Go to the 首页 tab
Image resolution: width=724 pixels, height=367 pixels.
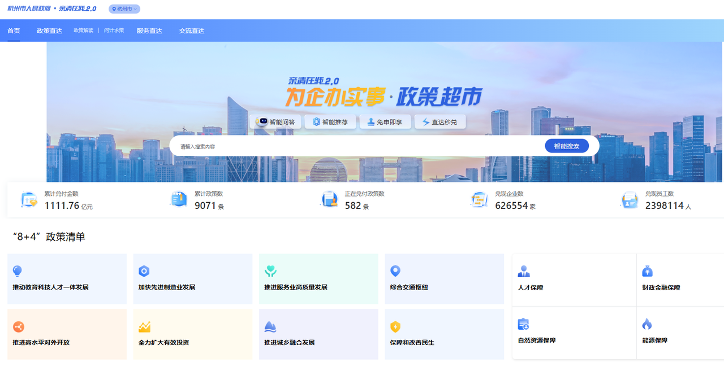click(14, 30)
